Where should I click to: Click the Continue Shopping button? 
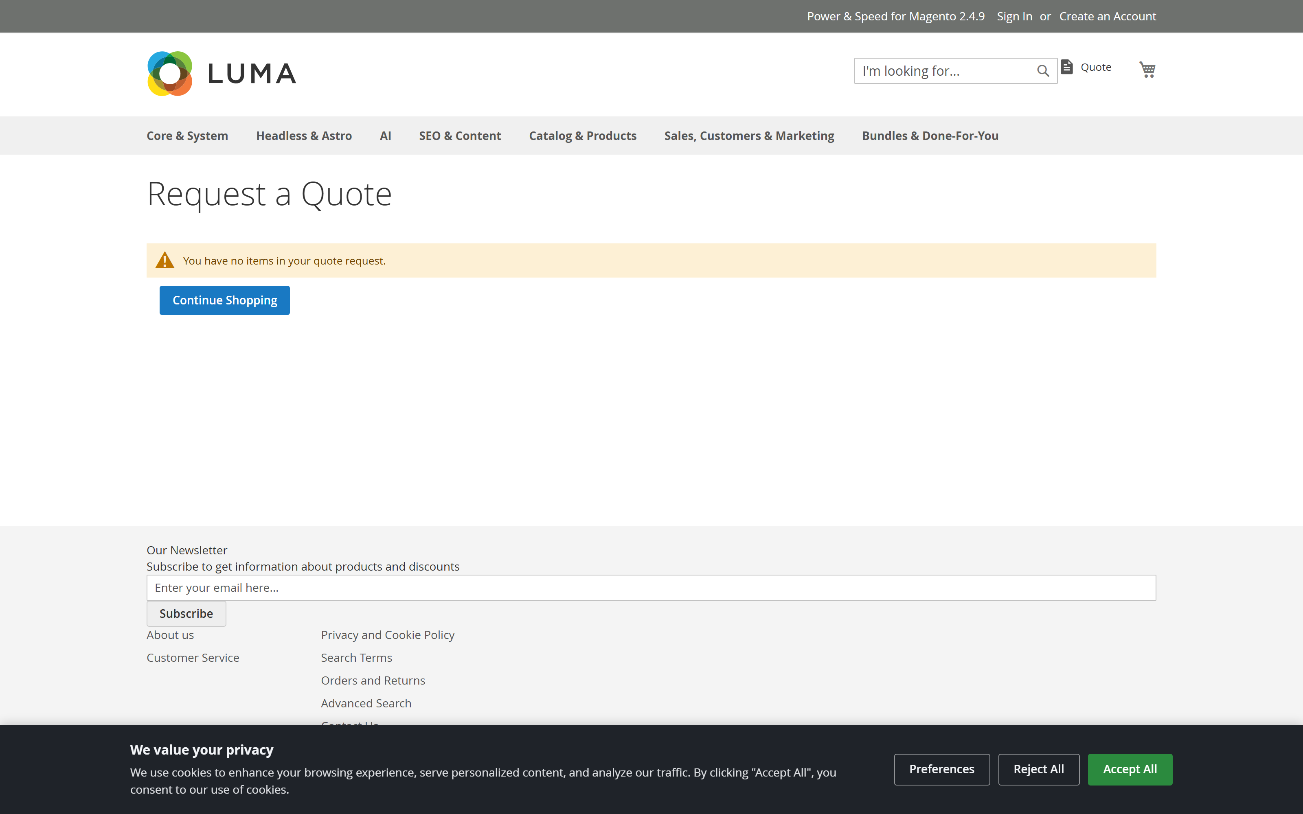click(224, 300)
